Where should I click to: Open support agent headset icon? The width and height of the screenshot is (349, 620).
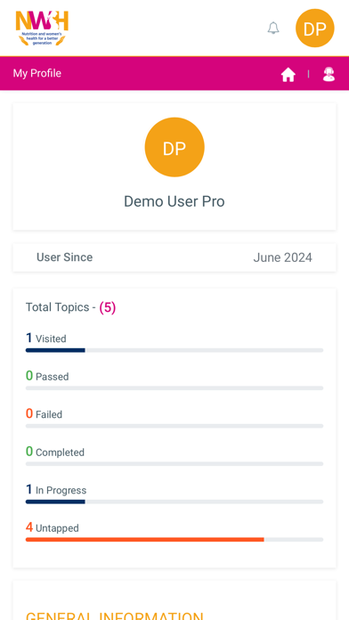(329, 74)
